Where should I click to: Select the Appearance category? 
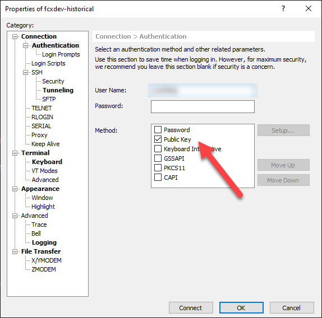click(x=40, y=189)
